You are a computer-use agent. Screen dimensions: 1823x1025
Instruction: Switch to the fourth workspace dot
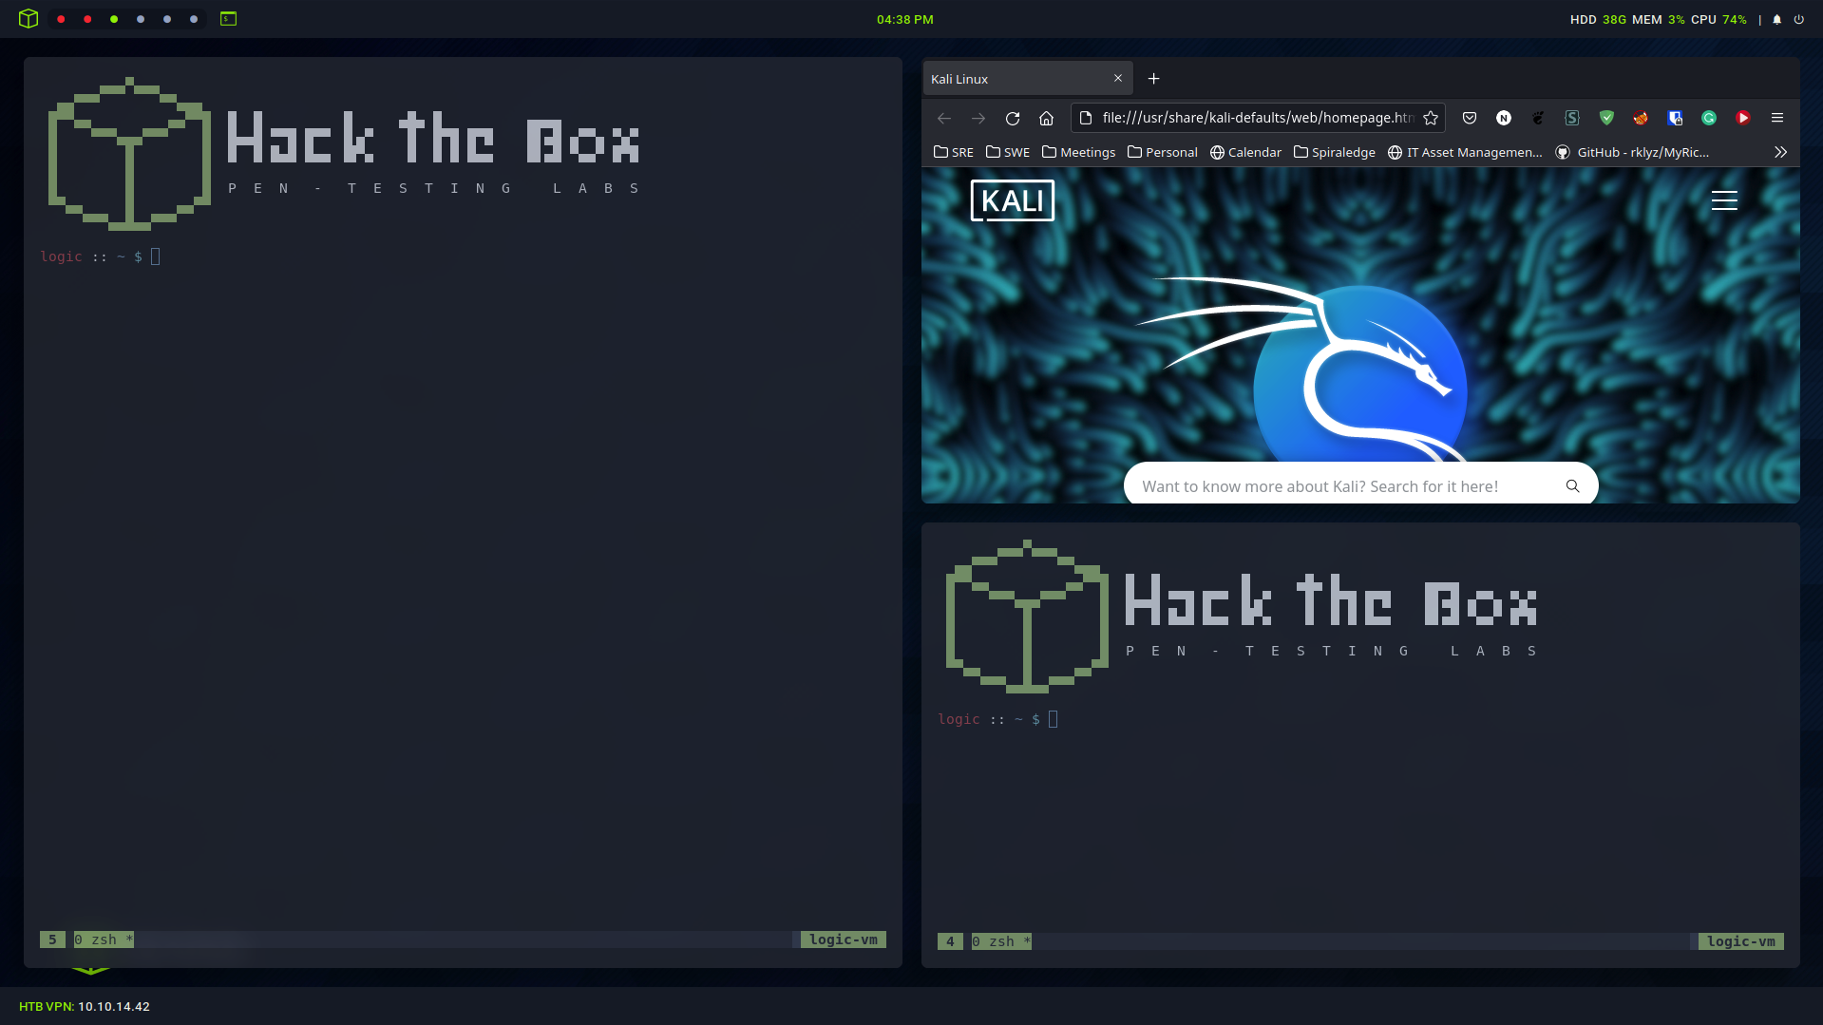141,19
